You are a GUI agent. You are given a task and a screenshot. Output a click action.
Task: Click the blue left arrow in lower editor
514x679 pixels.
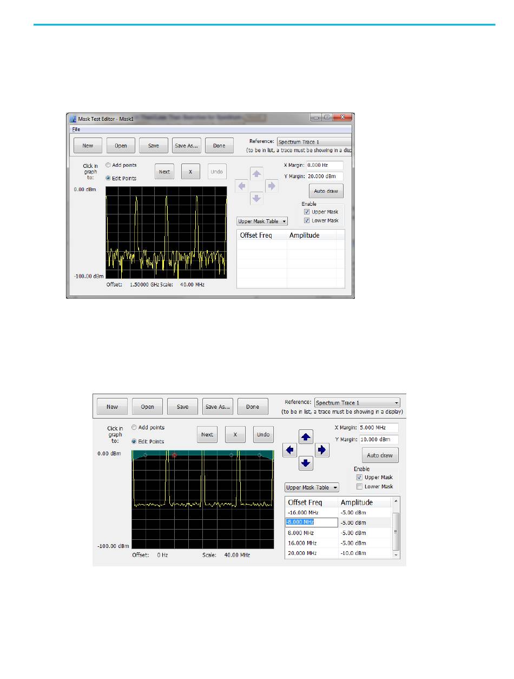(x=289, y=450)
